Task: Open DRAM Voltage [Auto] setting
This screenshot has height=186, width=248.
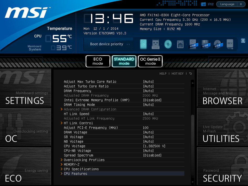Action: [x=148, y=132]
